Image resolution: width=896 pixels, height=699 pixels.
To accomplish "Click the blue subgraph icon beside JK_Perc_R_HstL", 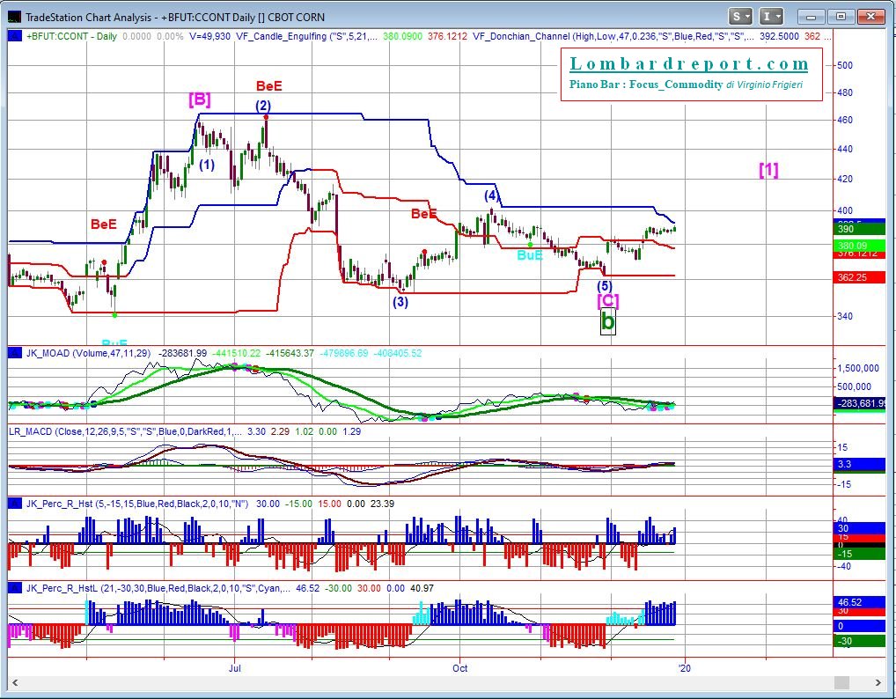I will pos(15,587).
